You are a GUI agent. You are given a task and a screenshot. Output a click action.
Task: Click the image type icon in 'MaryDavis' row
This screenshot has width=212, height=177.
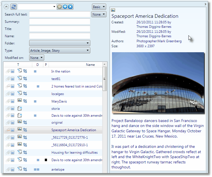pos(20,100)
